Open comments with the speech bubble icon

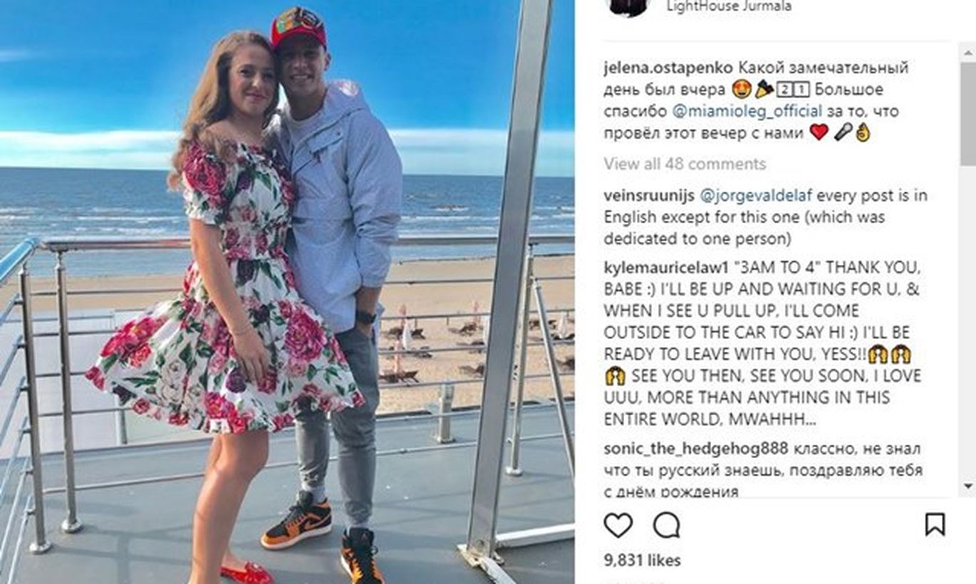click(666, 525)
